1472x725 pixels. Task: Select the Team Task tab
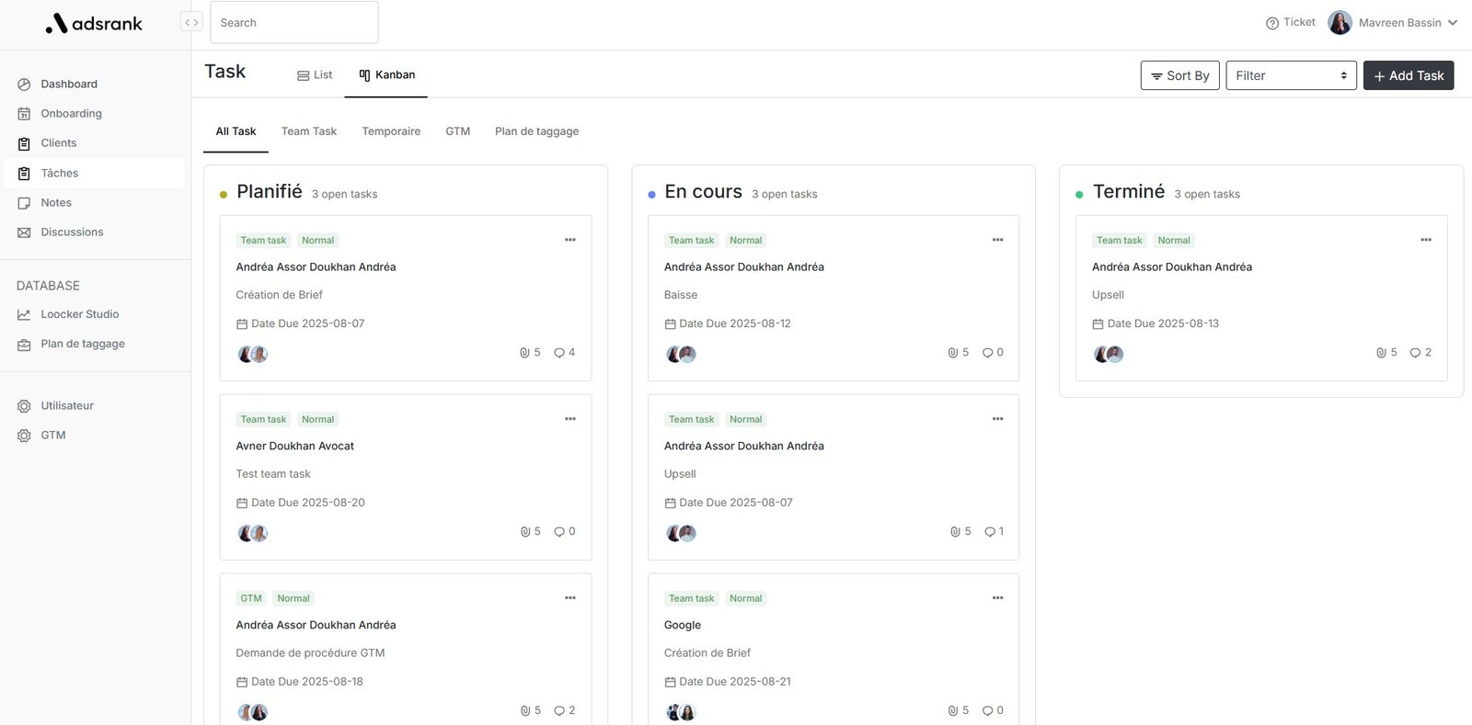pyautogui.click(x=309, y=131)
